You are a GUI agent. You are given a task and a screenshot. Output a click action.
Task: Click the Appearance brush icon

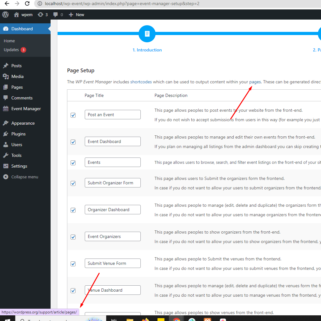(x=6, y=123)
